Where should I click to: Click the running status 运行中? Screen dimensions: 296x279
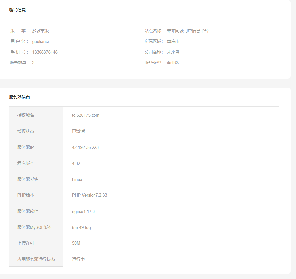click(x=78, y=259)
